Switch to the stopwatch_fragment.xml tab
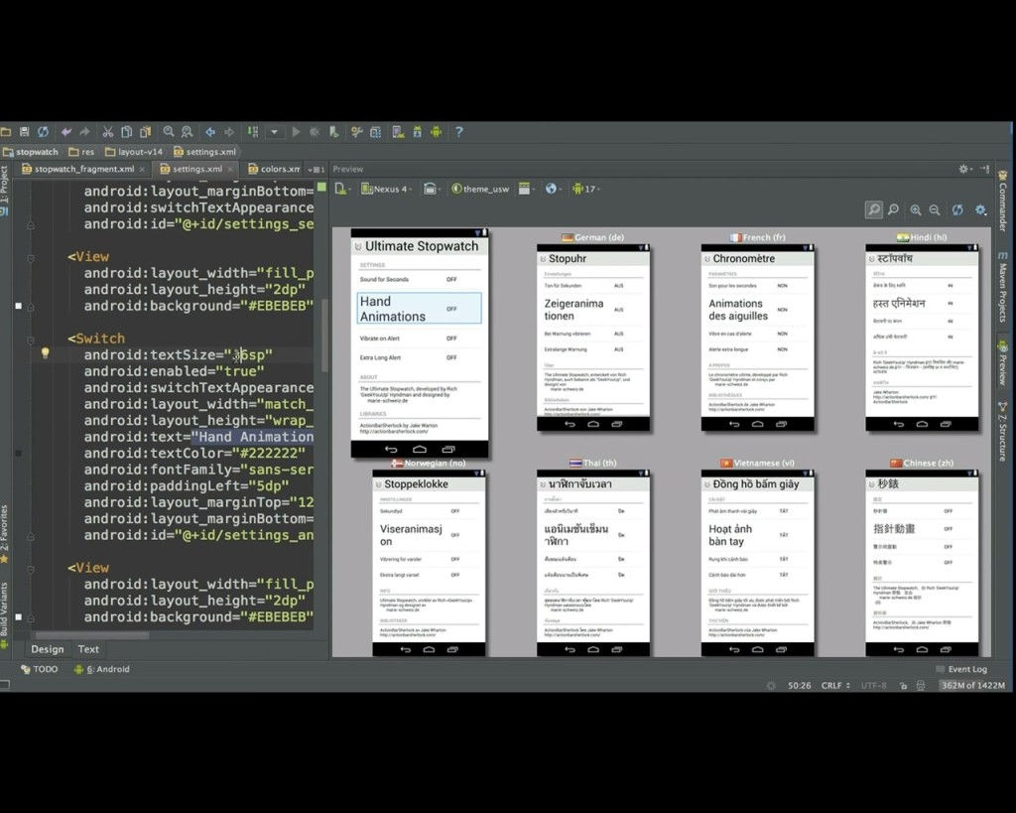 coord(84,169)
